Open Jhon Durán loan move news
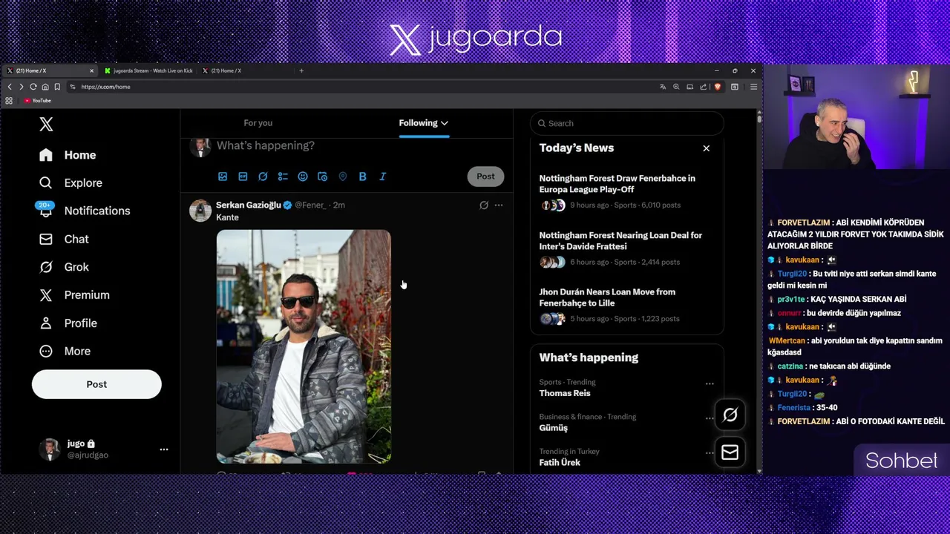This screenshot has height=534, width=950. (627, 305)
